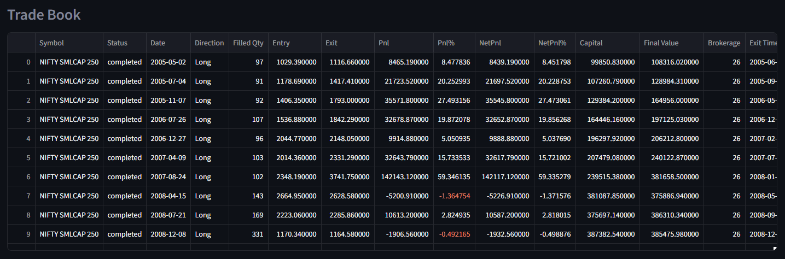Select date cell 2006-07-26
785x259 pixels.
(x=168, y=120)
